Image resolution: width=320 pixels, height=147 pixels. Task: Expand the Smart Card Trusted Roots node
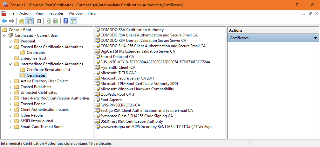pyautogui.click(x=10, y=127)
